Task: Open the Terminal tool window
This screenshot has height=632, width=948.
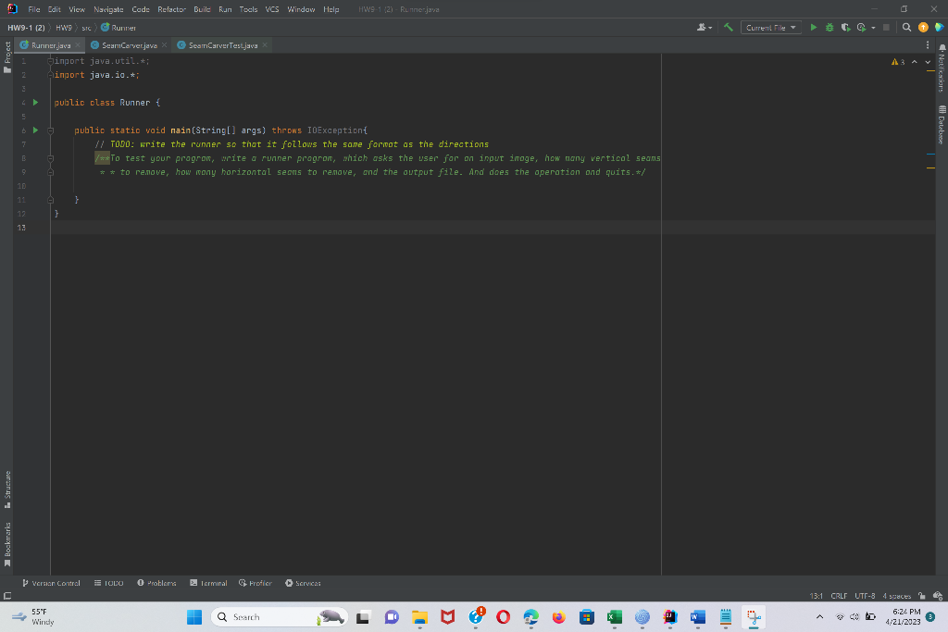Action: coord(208,583)
